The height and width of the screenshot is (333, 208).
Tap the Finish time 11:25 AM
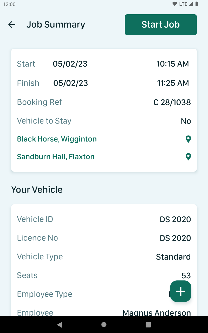(173, 83)
